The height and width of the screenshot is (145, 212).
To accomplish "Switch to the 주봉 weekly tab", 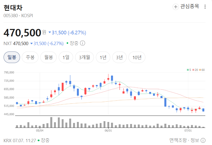I will coord(30,57).
